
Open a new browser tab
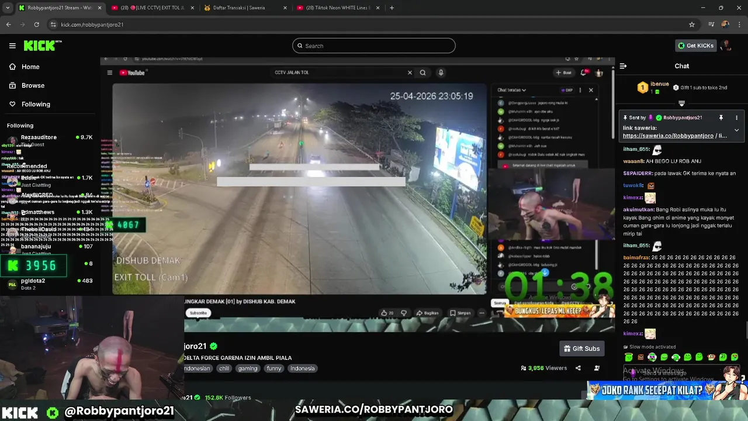(392, 8)
